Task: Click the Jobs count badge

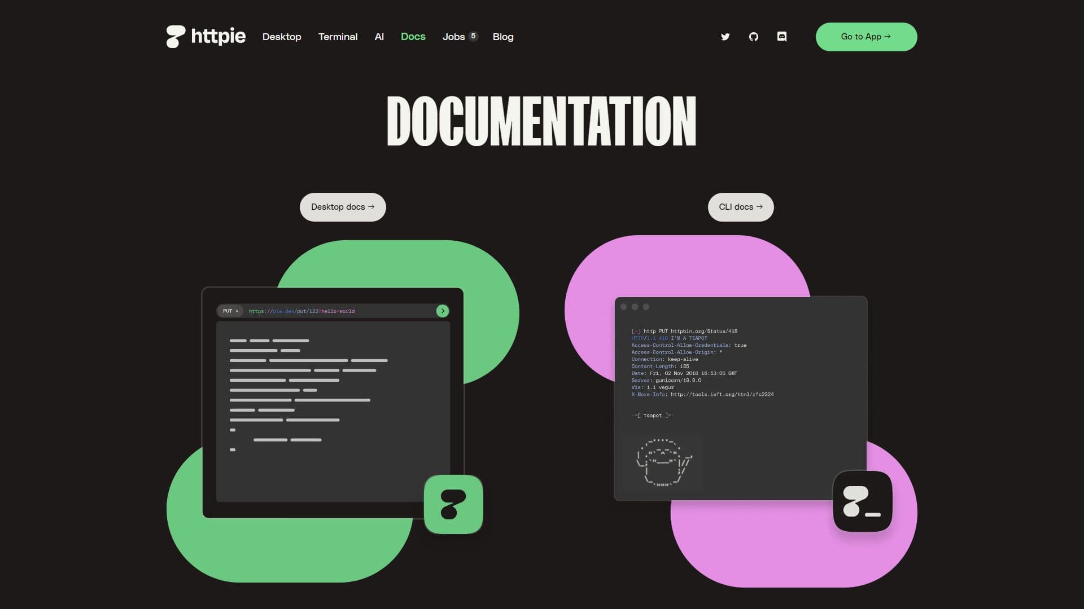Action: pyautogui.click(x=473, y=36)
